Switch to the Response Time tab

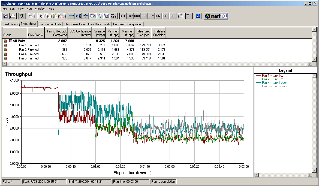click(x=75, y=24)
